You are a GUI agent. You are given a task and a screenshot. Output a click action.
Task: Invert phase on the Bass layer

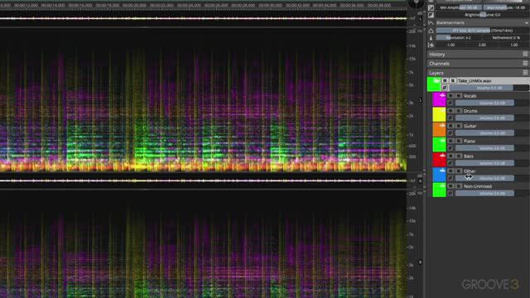point(450,163)
